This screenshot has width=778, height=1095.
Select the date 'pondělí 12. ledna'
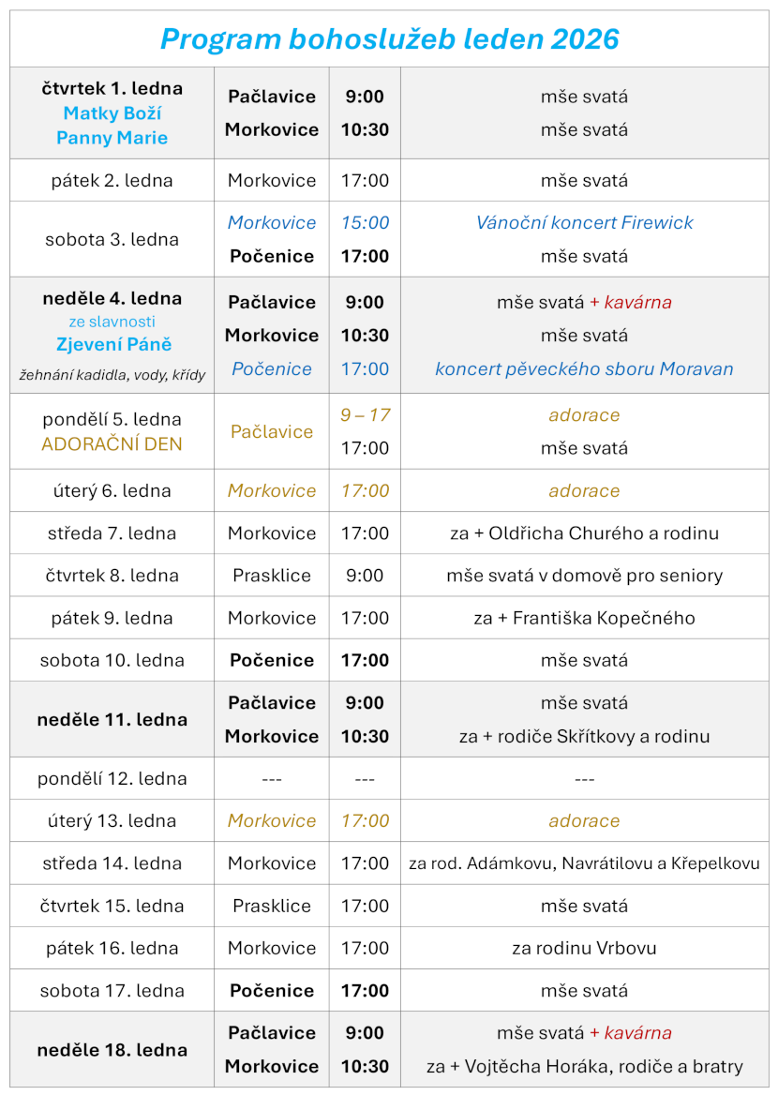tap(112, 779)
